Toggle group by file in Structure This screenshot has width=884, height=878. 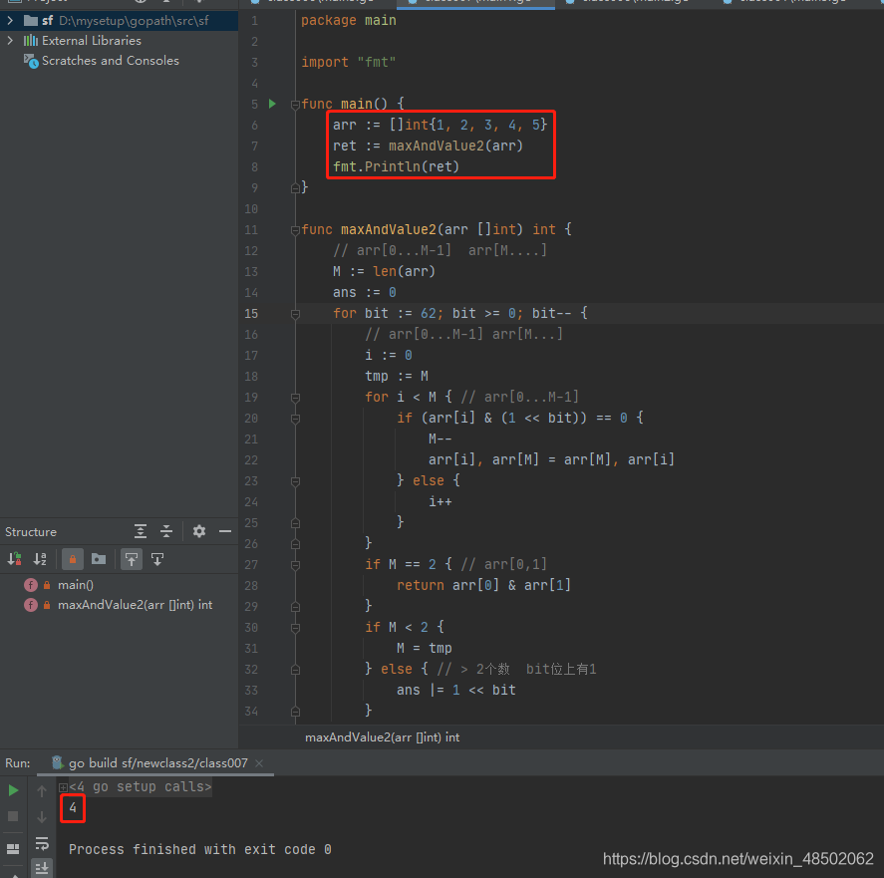[x=99, y=559]
